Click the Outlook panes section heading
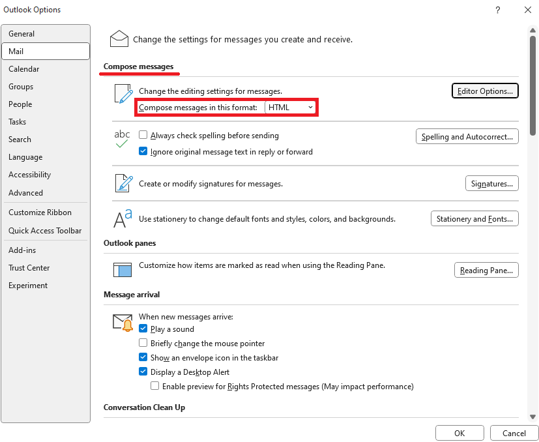Viewport: 539px width, 442px height. coord(130,243)
